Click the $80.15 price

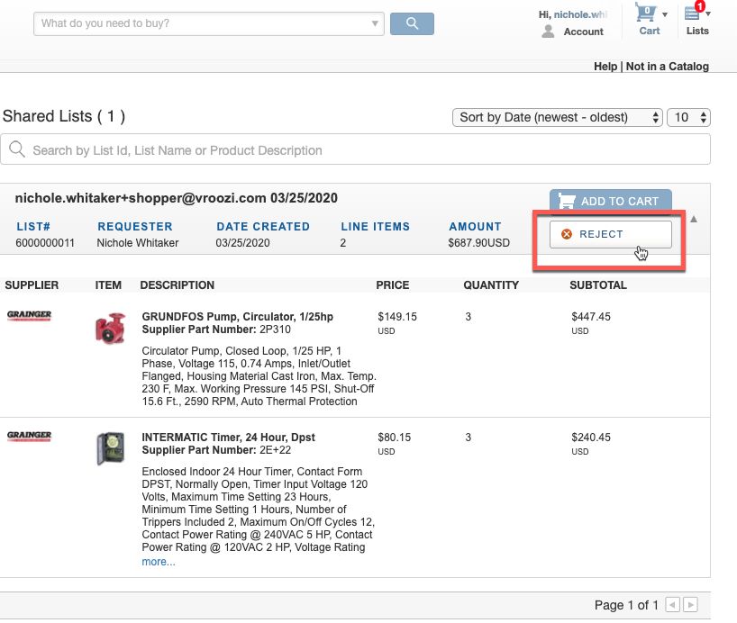394,438
